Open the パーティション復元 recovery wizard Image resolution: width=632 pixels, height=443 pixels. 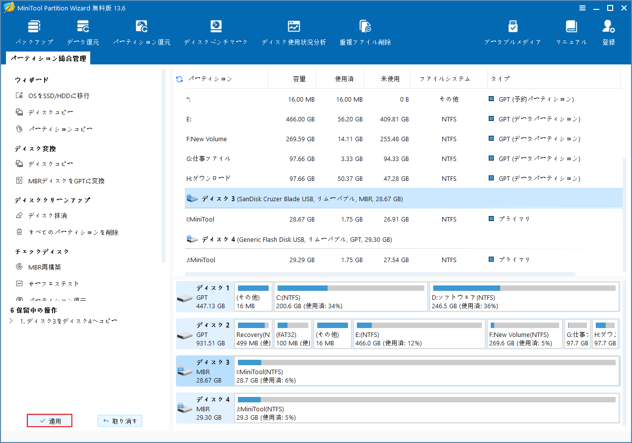coord(141,31)
